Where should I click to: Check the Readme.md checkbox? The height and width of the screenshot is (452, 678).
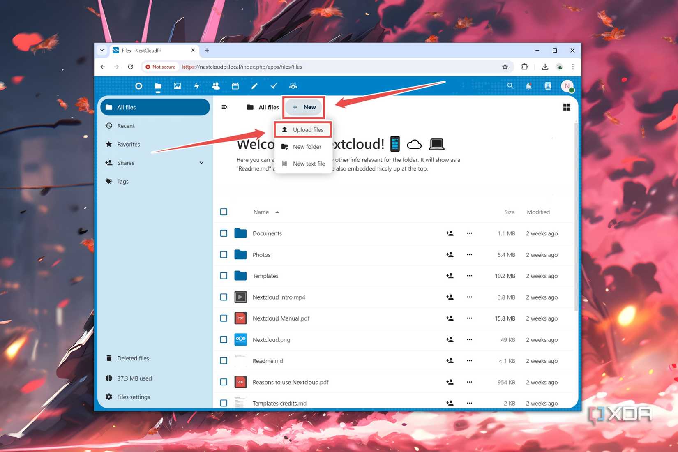pos(224,361)
